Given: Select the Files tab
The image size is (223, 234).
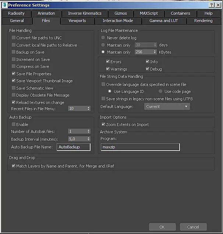Looking at the screenshot, I should point(46,21).
